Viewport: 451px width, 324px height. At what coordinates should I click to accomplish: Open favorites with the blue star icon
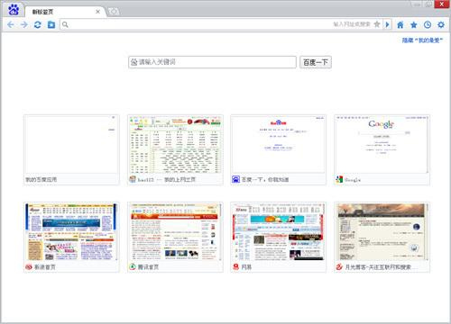[x=414, y=24]
